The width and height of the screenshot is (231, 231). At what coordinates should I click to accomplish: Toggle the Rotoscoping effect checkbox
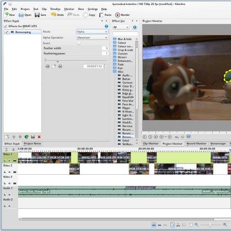pyautogui.click(x=7, y=32)
